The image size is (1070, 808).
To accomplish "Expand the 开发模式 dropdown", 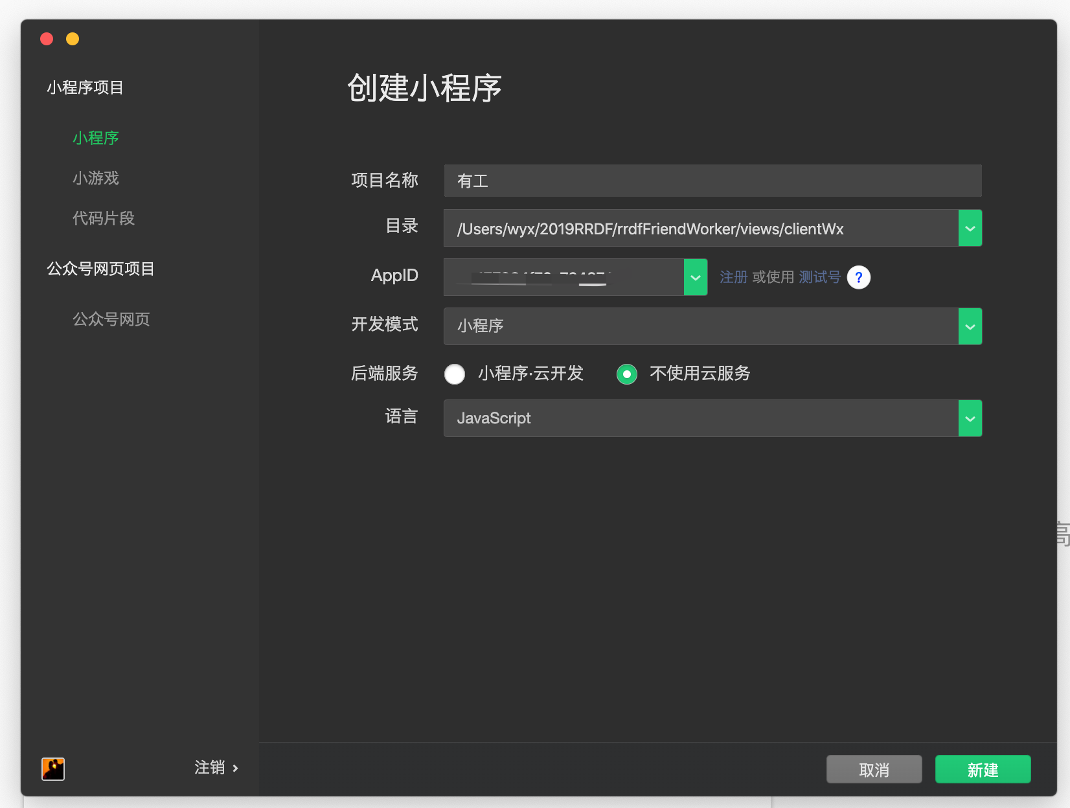I will coord(970,326).
